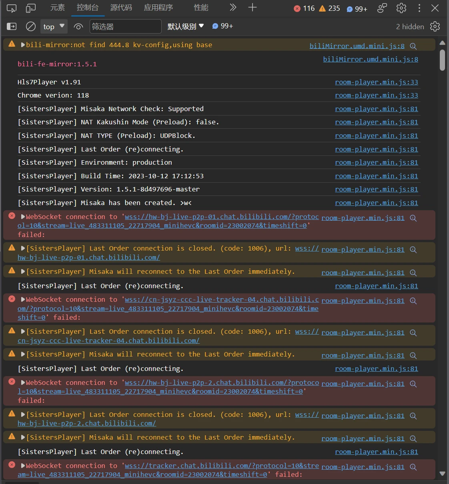Click magnifier on cn-jsyz-ccc closed warning
Image resolution: width=449 pixels, height=484 pixels.
tap(413, 333)
